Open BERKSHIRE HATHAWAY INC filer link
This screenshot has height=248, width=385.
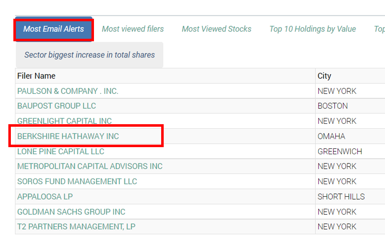[x=68, y=136]
